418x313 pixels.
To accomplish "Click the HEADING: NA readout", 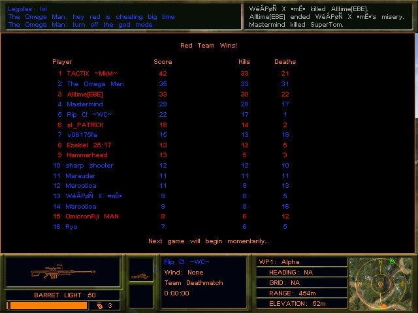I will click(300, 273).
